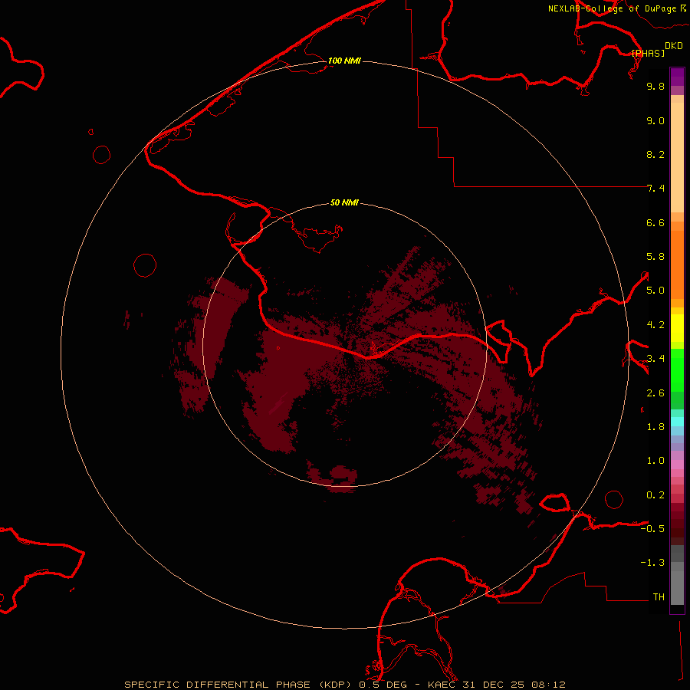Click the 3.4 legend value
The width and height of the screenshot is (690, 690).
click(655, 359)
